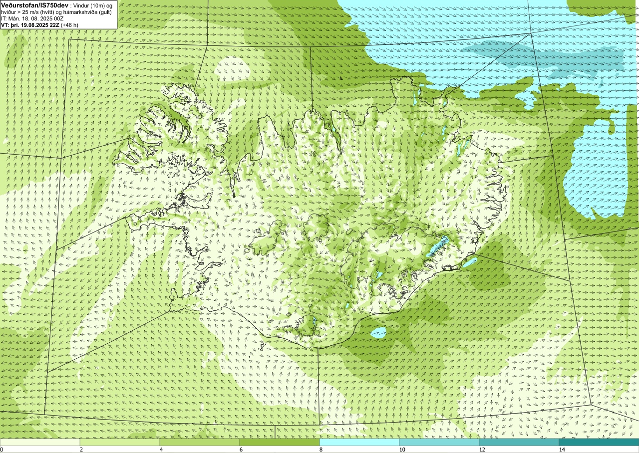639x453 pixels.
Task: Click the turquoise 10–12 legend swatch
Action: point(439,442)
